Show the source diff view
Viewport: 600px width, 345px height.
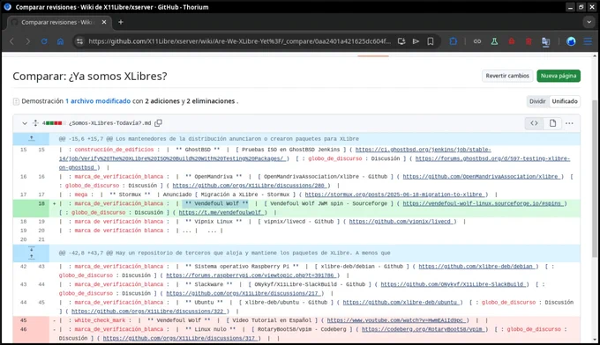click(x=534, y=123)
